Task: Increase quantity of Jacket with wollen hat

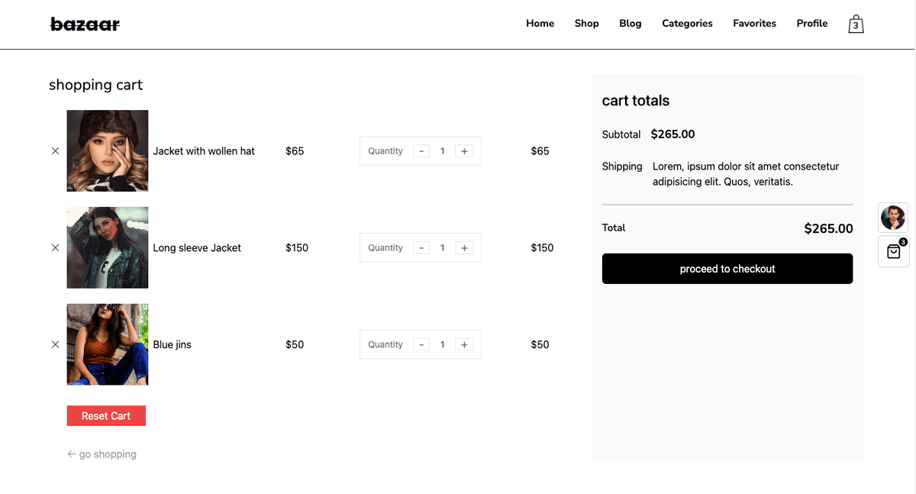Action: [464, 151]
